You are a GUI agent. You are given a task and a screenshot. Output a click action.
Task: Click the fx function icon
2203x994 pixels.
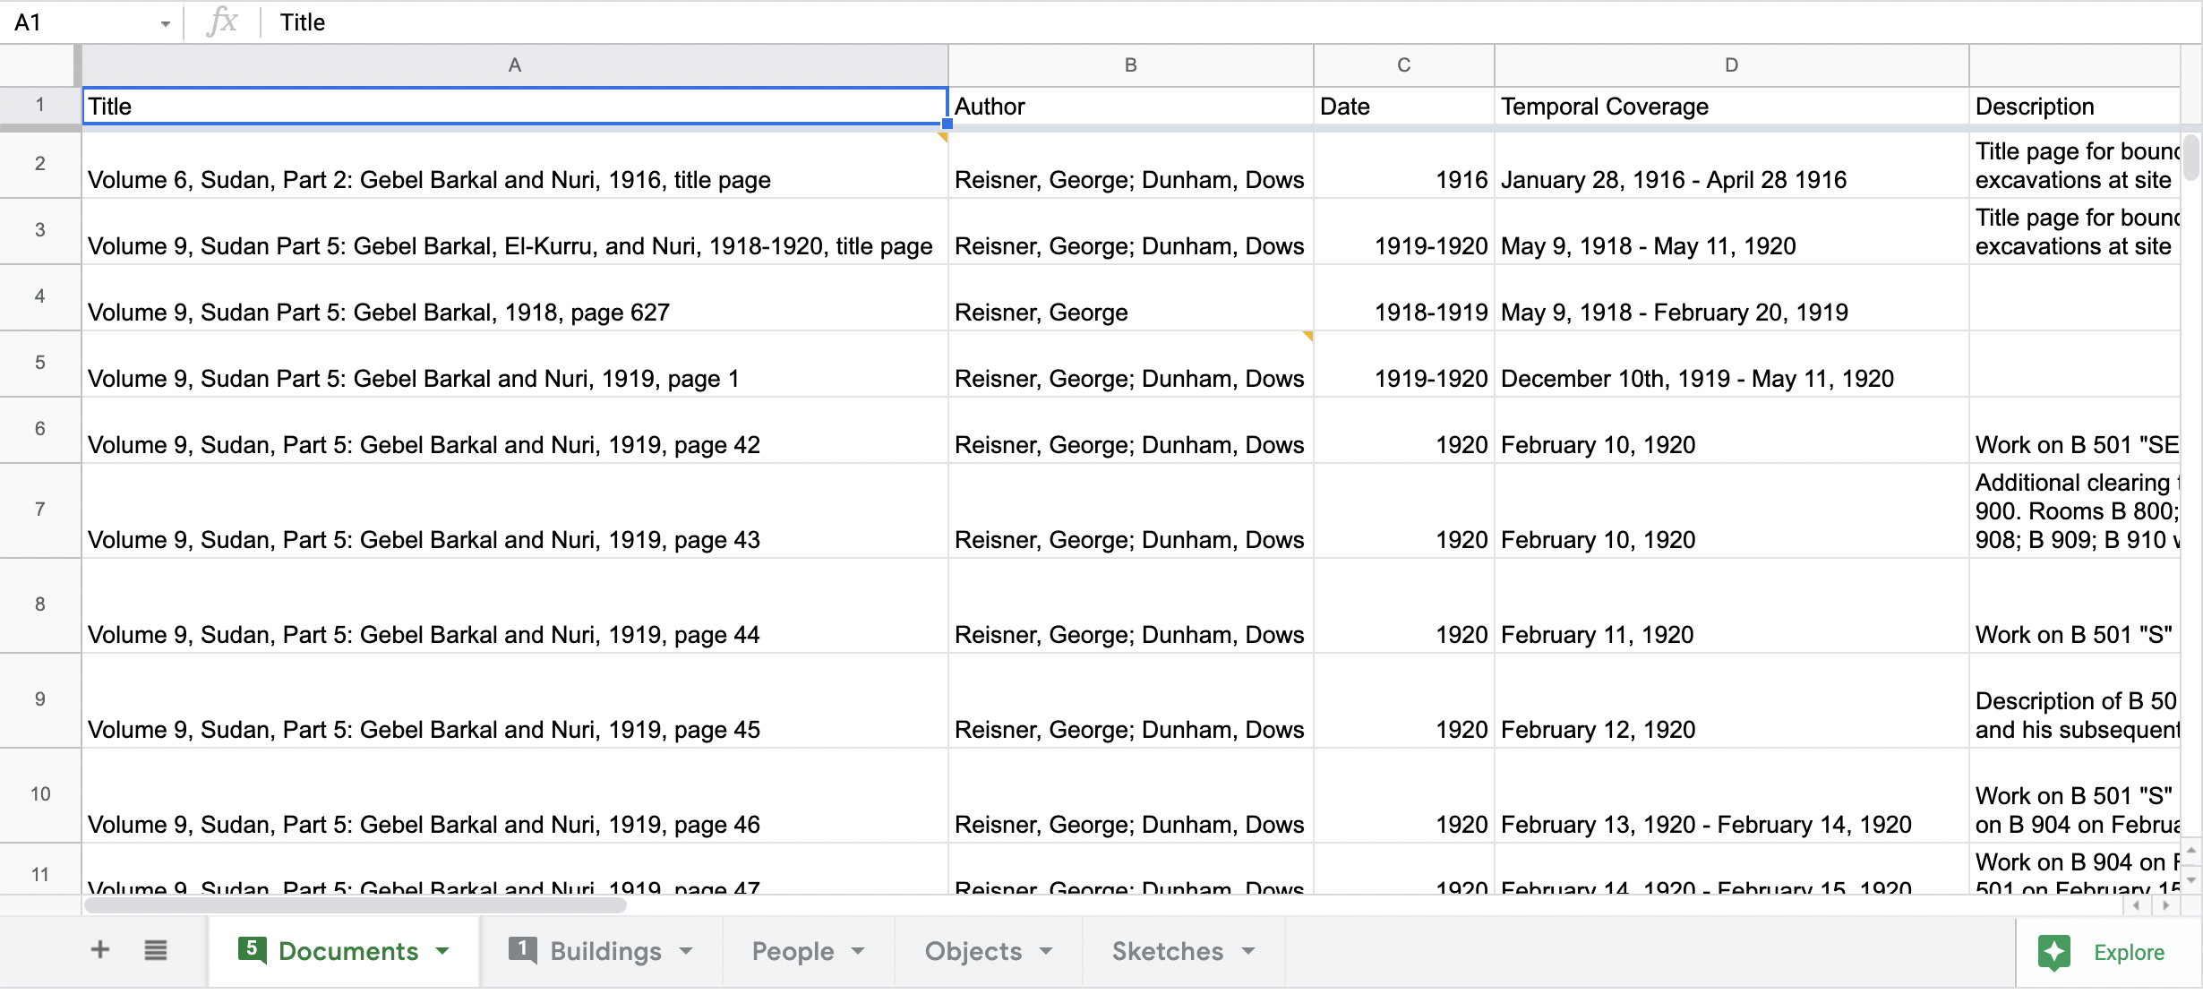coord(221,21)
